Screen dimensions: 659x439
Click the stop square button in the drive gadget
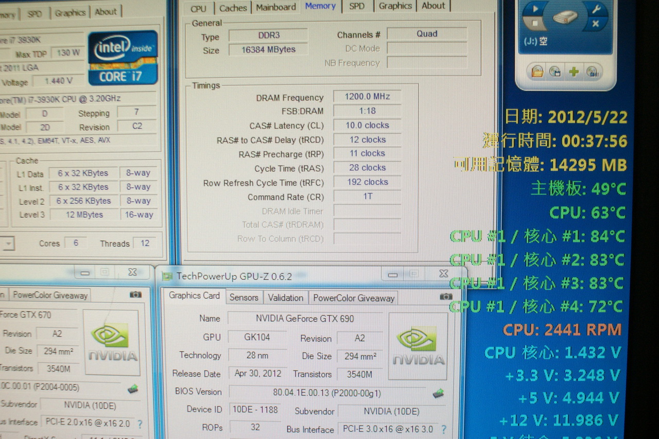click(x=535, y=23)
